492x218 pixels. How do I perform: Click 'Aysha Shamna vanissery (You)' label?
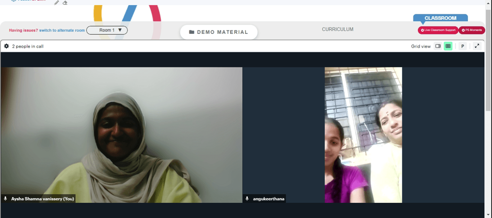click(x=43, y=198)
